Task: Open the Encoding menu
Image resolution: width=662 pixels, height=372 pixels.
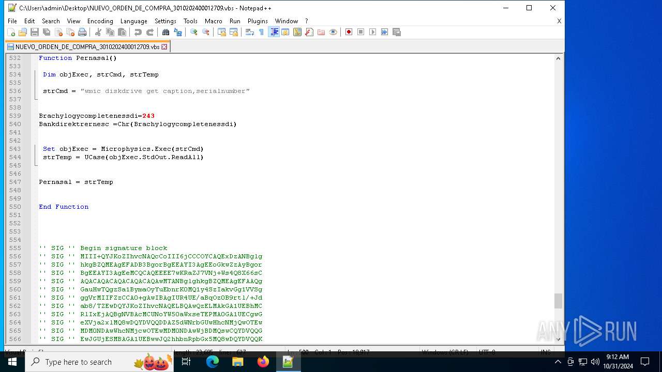Action: tap(100, 21)
